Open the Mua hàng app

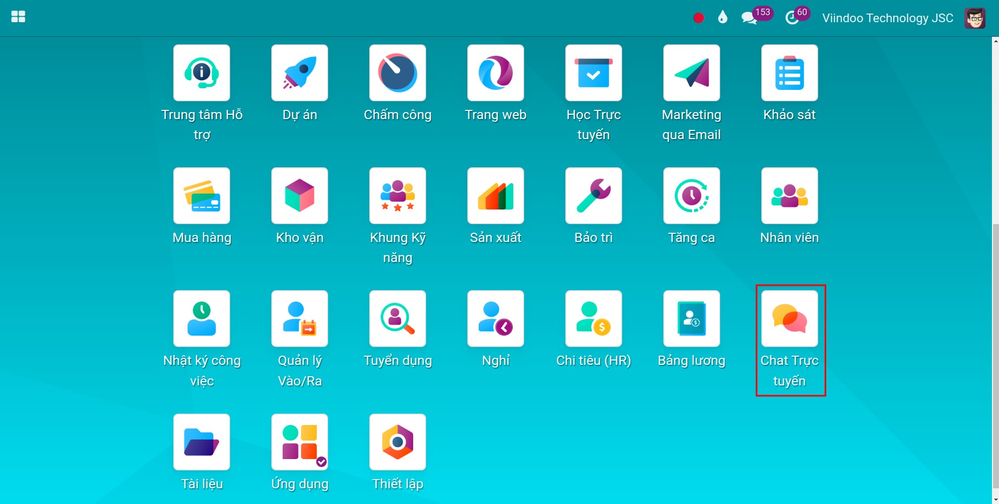(201, 196)
